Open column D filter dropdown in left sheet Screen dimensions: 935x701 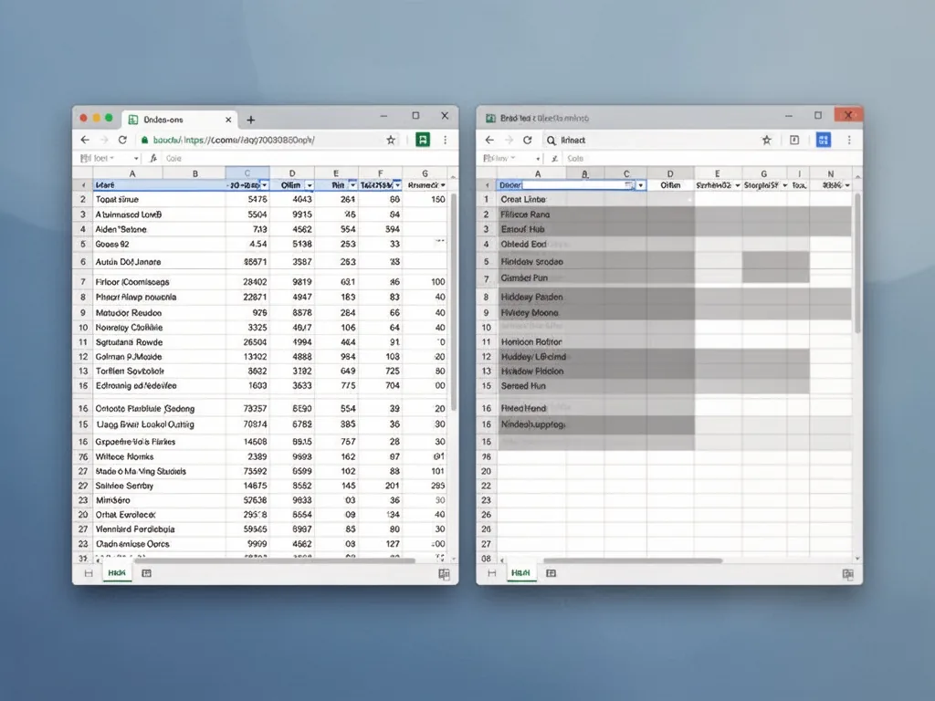[x=309, y=185]
